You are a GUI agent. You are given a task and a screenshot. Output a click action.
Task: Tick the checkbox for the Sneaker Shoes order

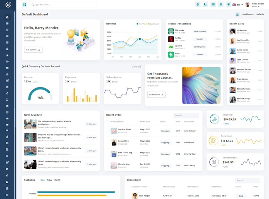(108, 131)
